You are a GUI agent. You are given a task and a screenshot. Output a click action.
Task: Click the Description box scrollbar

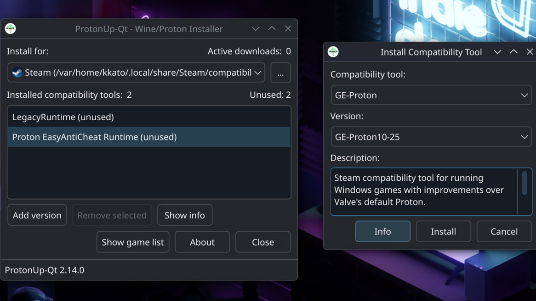(x=525, y=184)
